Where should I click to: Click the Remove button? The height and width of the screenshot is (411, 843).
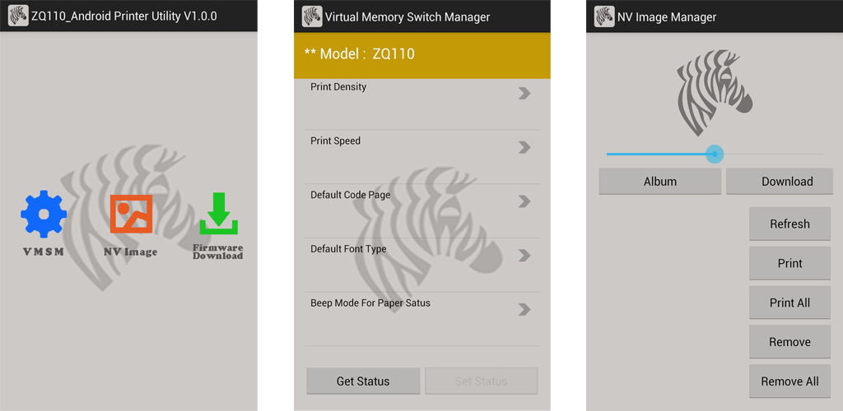(789, 342)
